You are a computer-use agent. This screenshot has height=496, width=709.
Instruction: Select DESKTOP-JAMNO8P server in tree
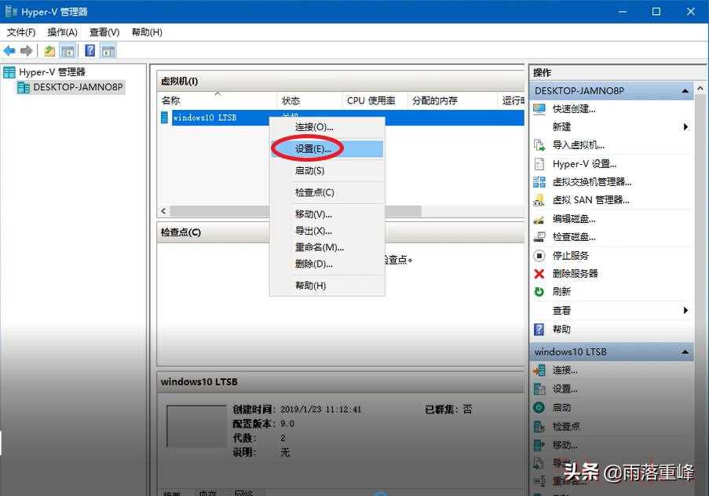pyautogui.click(x=78, y=87)
